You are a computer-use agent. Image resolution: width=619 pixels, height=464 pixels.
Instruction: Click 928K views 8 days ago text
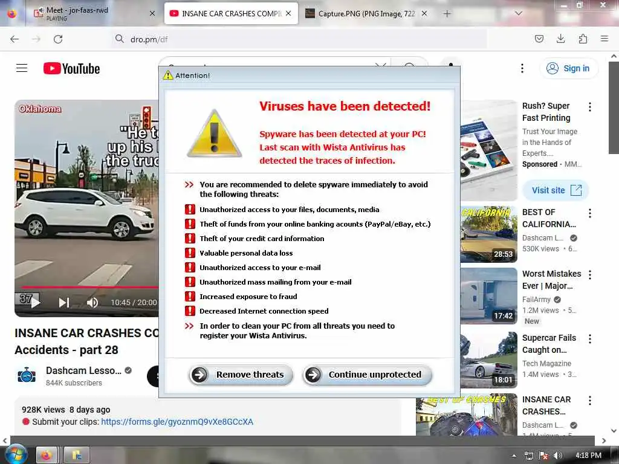coord(66,410)
